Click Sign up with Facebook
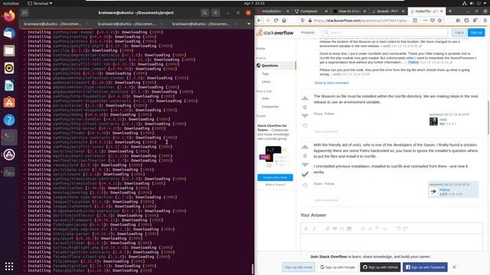Viewport: 490px width, 275px height. tap(425, 267)
